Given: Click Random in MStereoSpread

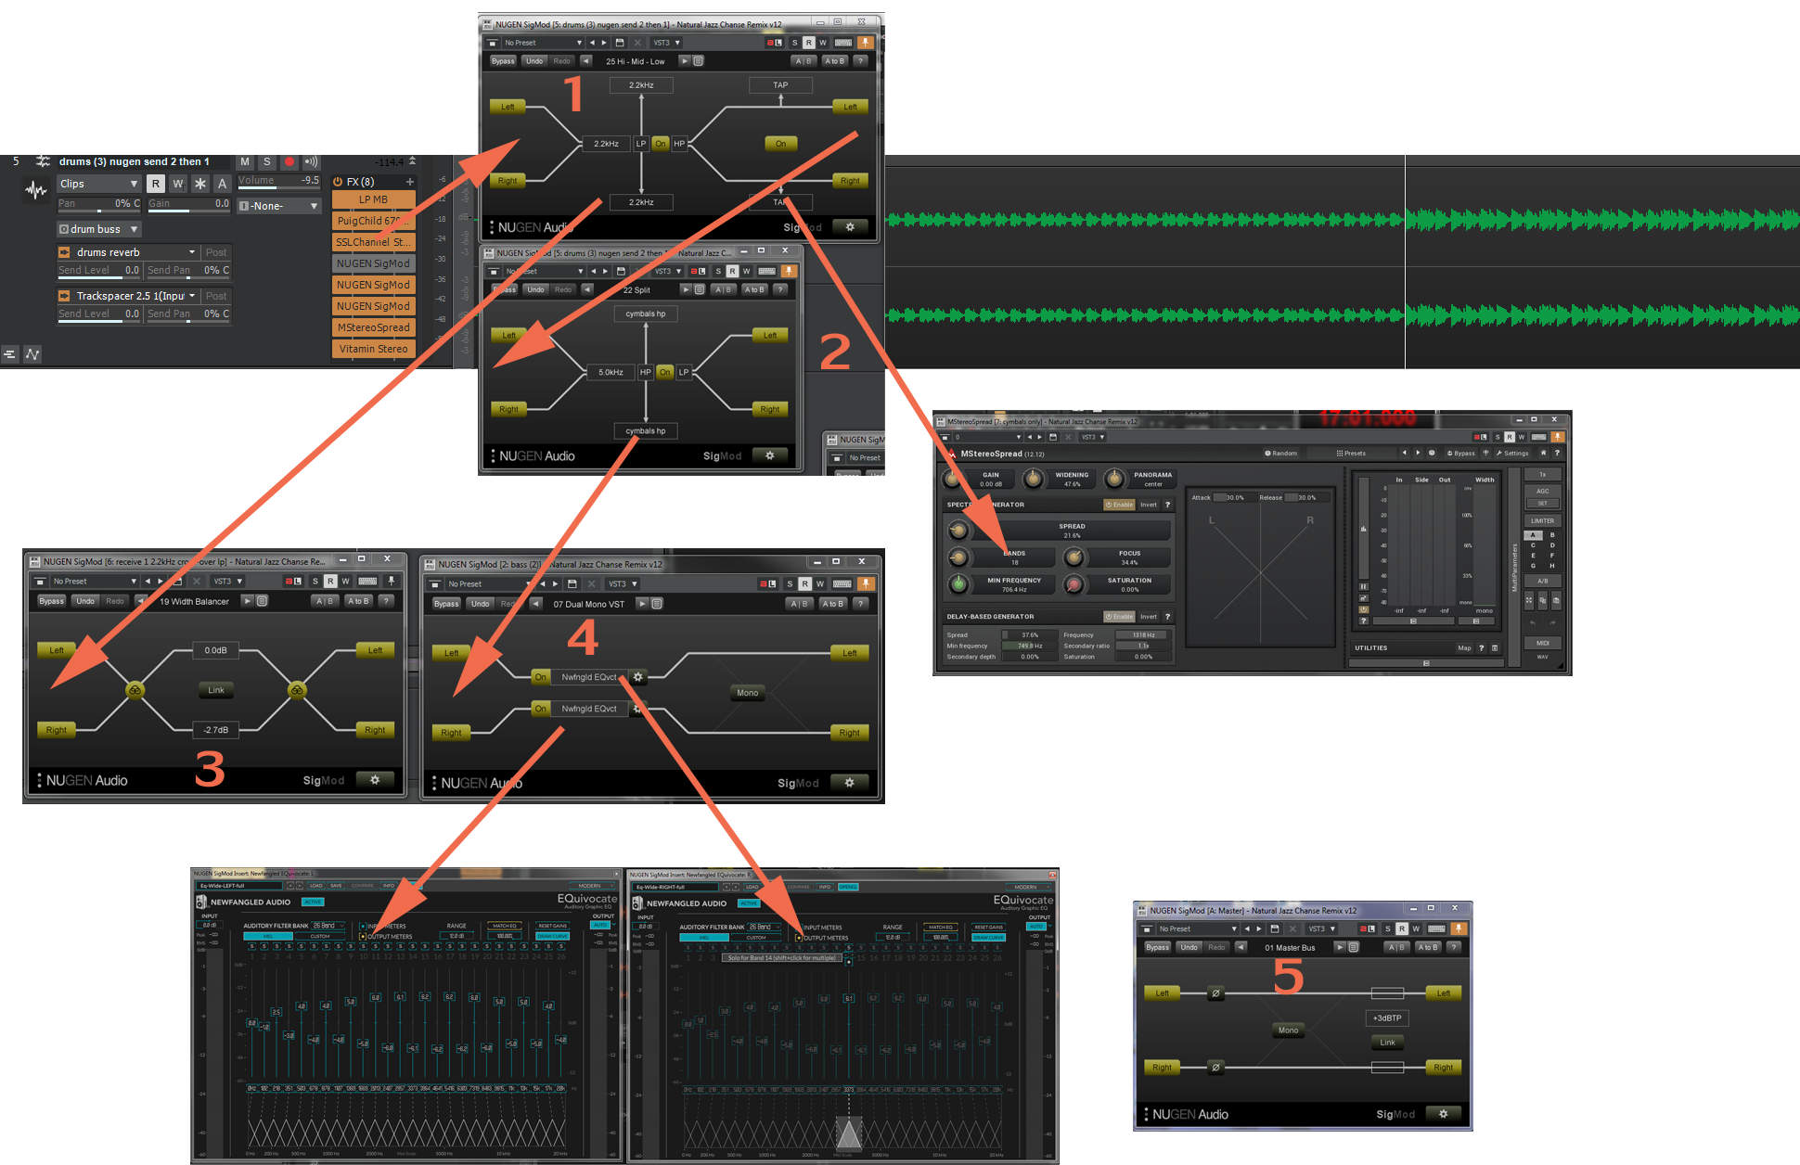Looking at the screenshot, I should [x=1280, y=454].
